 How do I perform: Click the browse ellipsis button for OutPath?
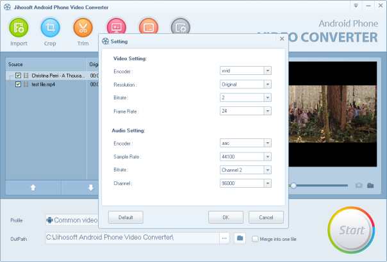224,238
